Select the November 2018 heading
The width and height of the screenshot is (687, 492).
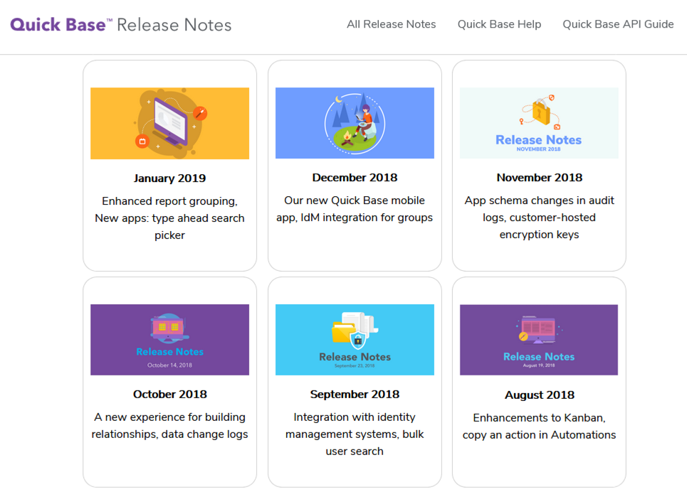click(x=540, y=177)
